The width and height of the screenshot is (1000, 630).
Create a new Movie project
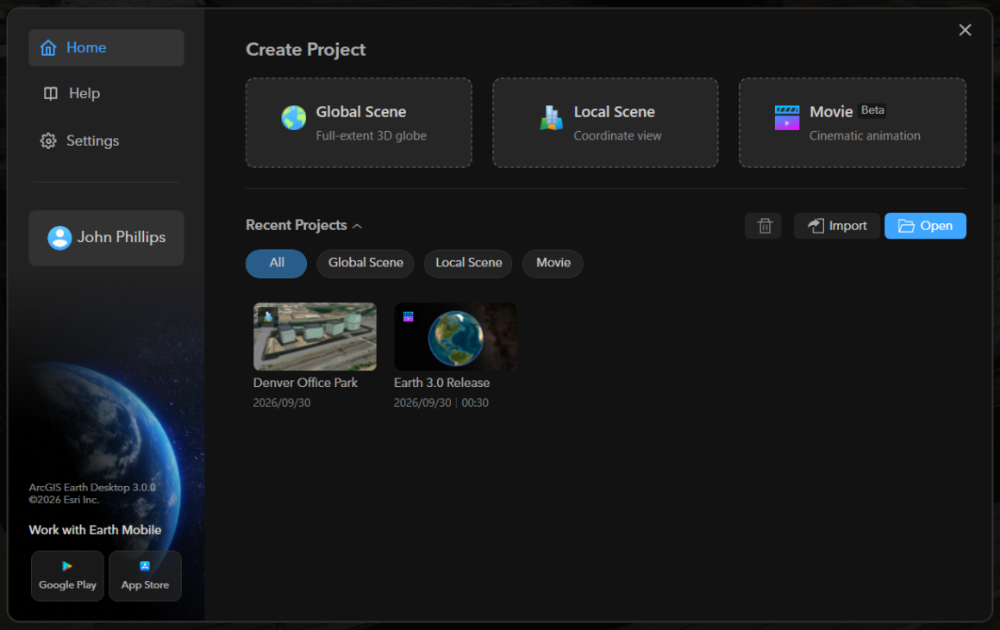coord(853,123)
